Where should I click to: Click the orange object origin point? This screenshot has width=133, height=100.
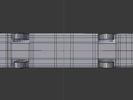click(x=64, y=51)
